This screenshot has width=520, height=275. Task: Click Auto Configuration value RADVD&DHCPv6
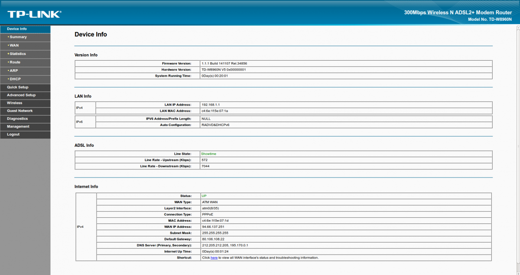click(215, 125)
